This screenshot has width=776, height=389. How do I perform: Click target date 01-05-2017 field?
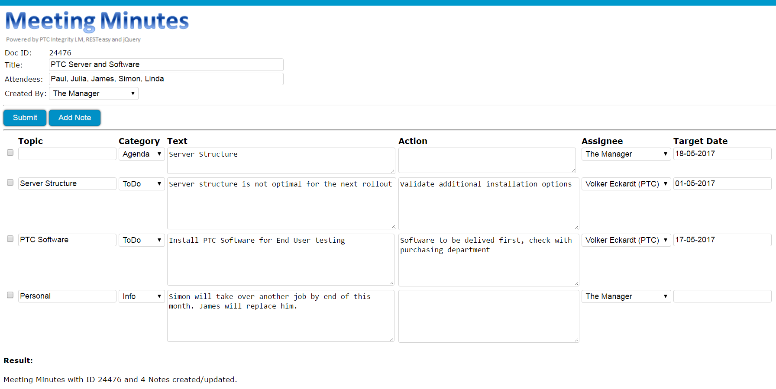point(722,183)
